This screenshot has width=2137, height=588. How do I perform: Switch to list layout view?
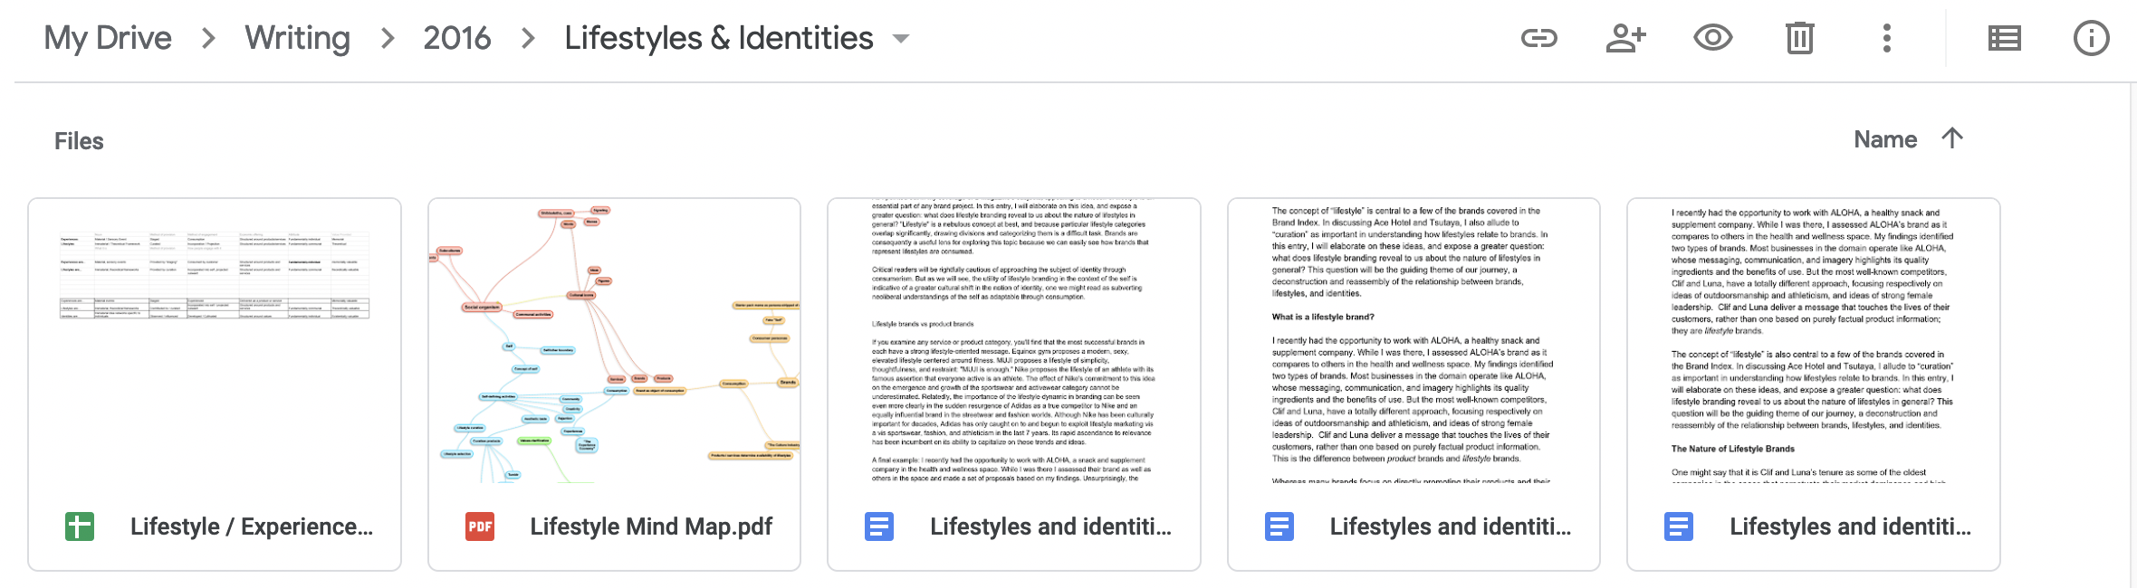[2004, 38]
